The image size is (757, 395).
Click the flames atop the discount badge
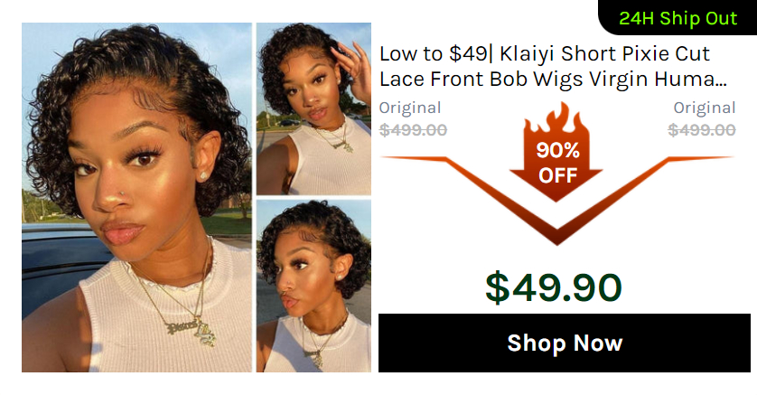[556, 119]
